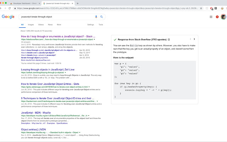Close the Developer Dashboard tab
This screenshot has height=142, width=227.
pyautogui.click(x=39, y=3)
